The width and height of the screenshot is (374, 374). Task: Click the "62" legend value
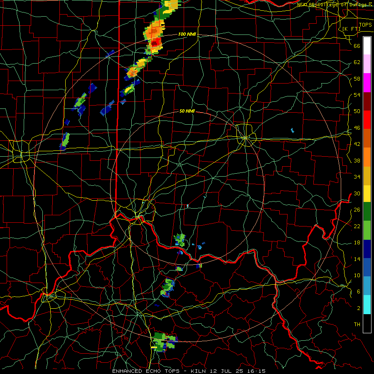357,62
